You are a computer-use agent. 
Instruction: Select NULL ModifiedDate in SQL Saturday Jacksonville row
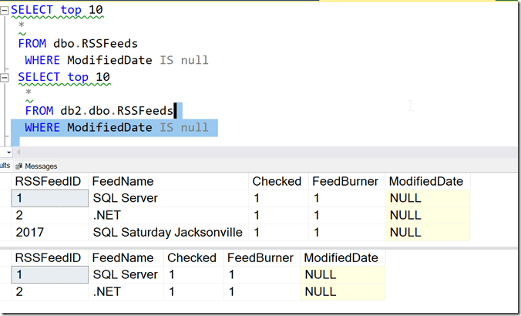428,232
